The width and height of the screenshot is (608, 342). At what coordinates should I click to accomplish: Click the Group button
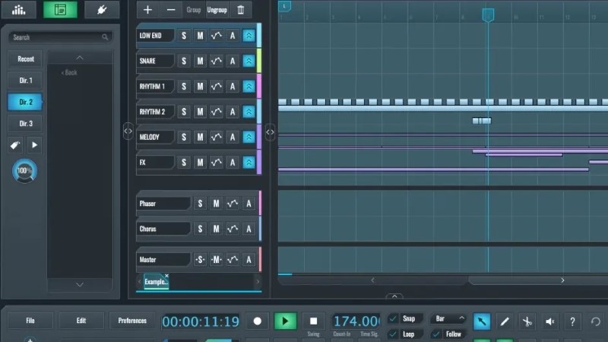tap(194, 10)
